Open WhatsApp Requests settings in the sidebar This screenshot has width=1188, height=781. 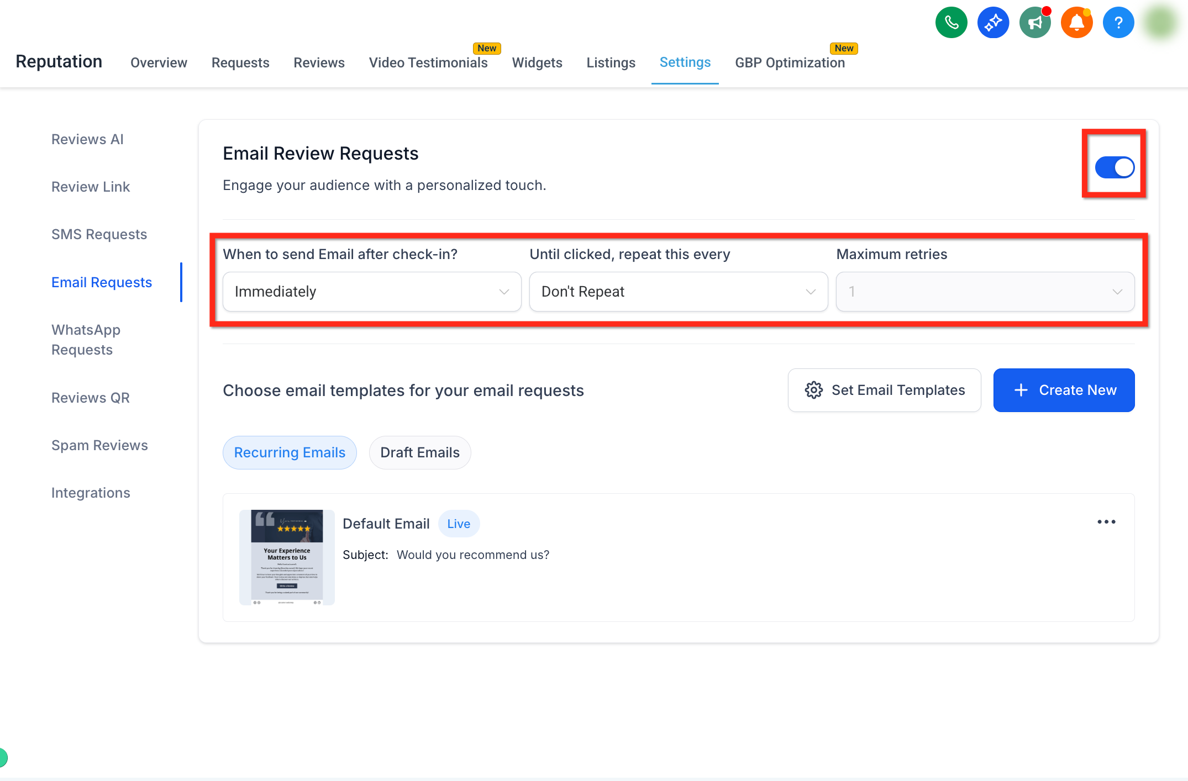point(86,340)
